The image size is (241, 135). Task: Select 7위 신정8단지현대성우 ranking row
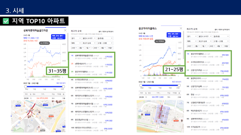pyautogui.click(x=208, y=103)
